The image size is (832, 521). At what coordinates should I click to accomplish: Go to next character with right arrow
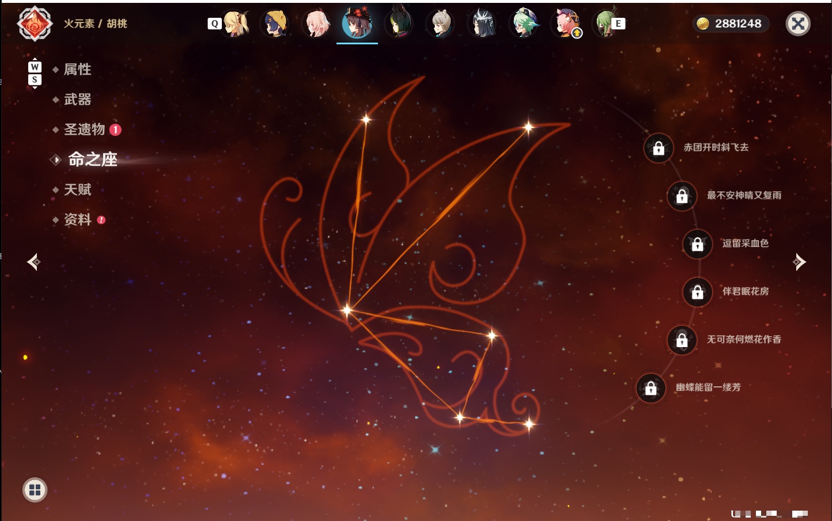coord(799,262)
